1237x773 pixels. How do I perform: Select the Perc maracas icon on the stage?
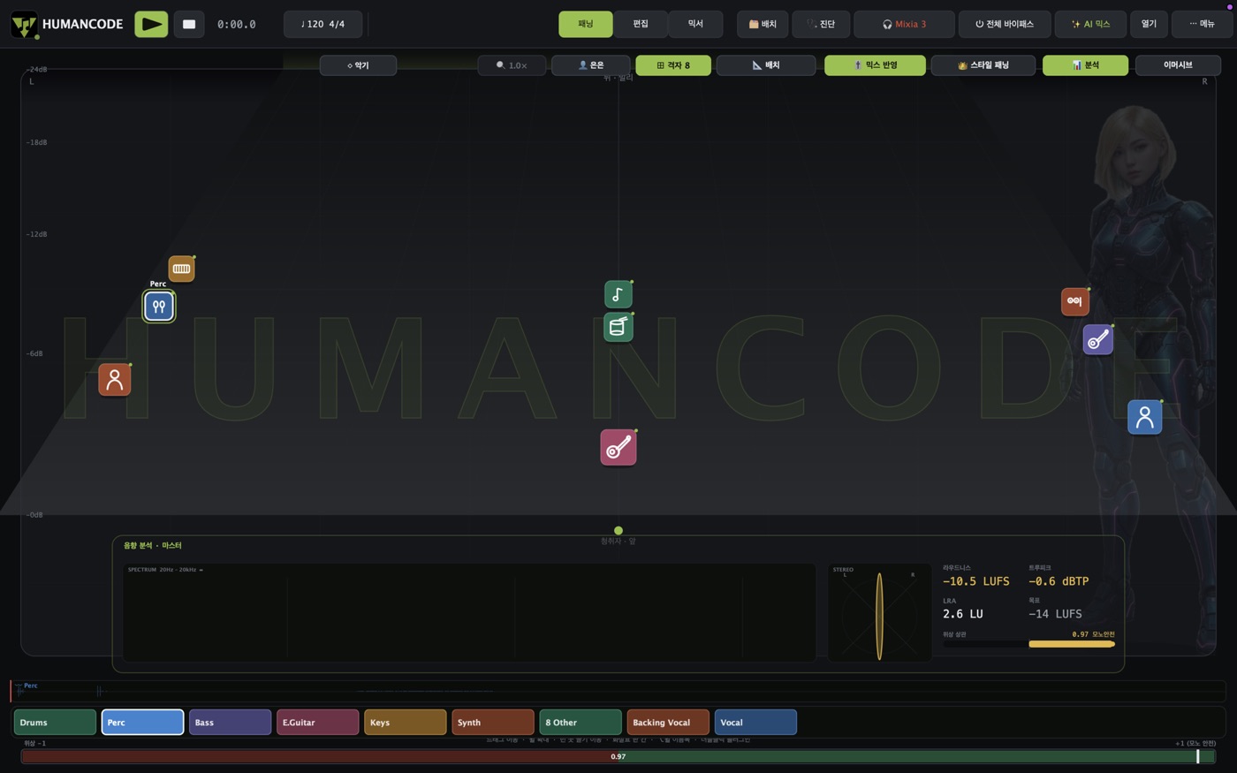click(x=159, y=306)
